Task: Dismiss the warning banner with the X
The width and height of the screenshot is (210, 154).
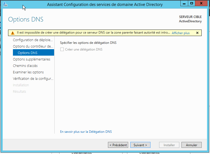Action: [197, 33]
